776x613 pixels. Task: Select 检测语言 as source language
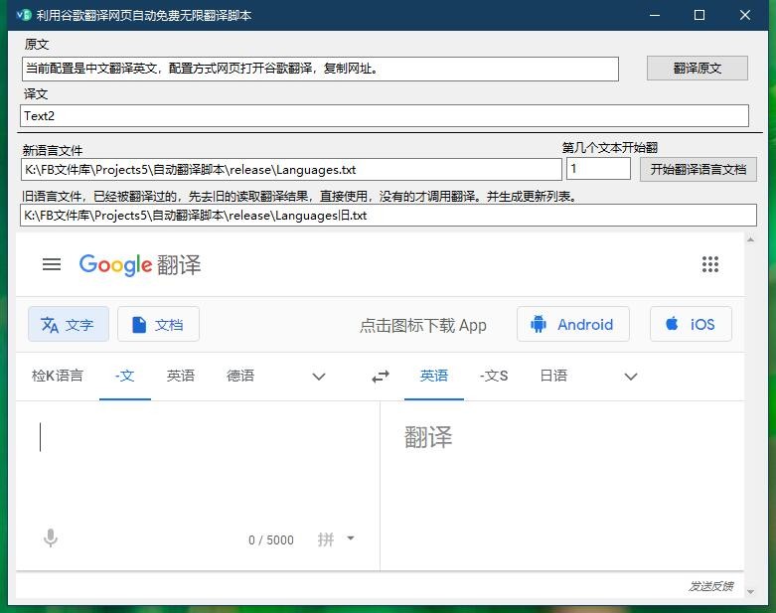[x=58, y=376]
